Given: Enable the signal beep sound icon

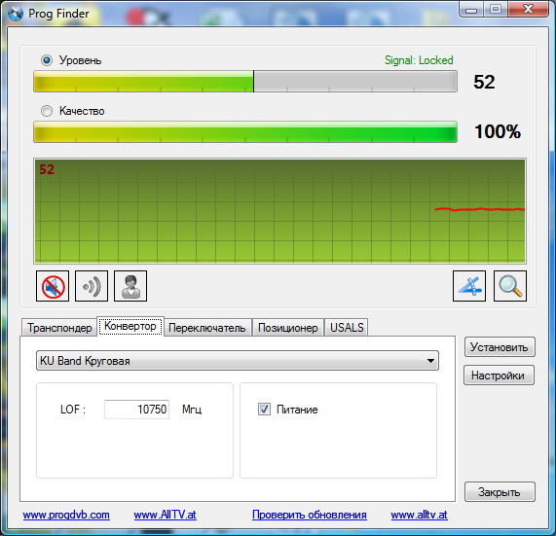Looking at the screenshot, I should [x=92, y=286].
